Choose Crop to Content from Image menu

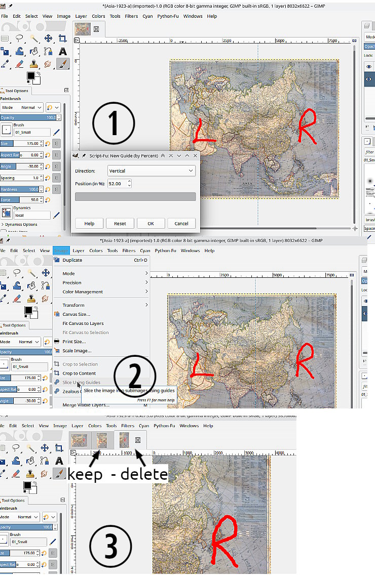point(79,374)
